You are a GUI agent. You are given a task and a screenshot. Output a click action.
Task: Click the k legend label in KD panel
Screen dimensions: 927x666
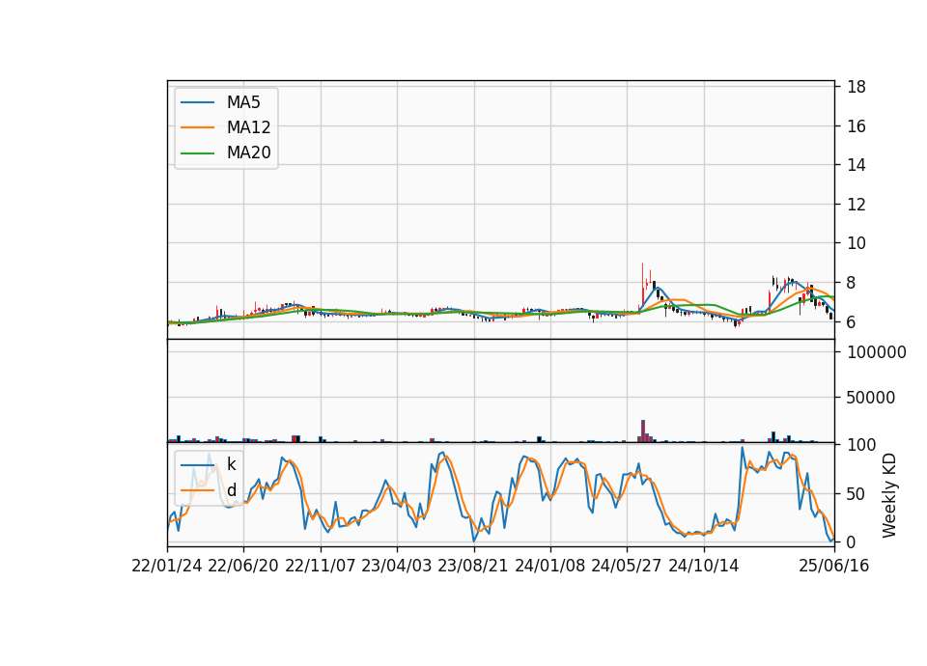coord(231,464)
